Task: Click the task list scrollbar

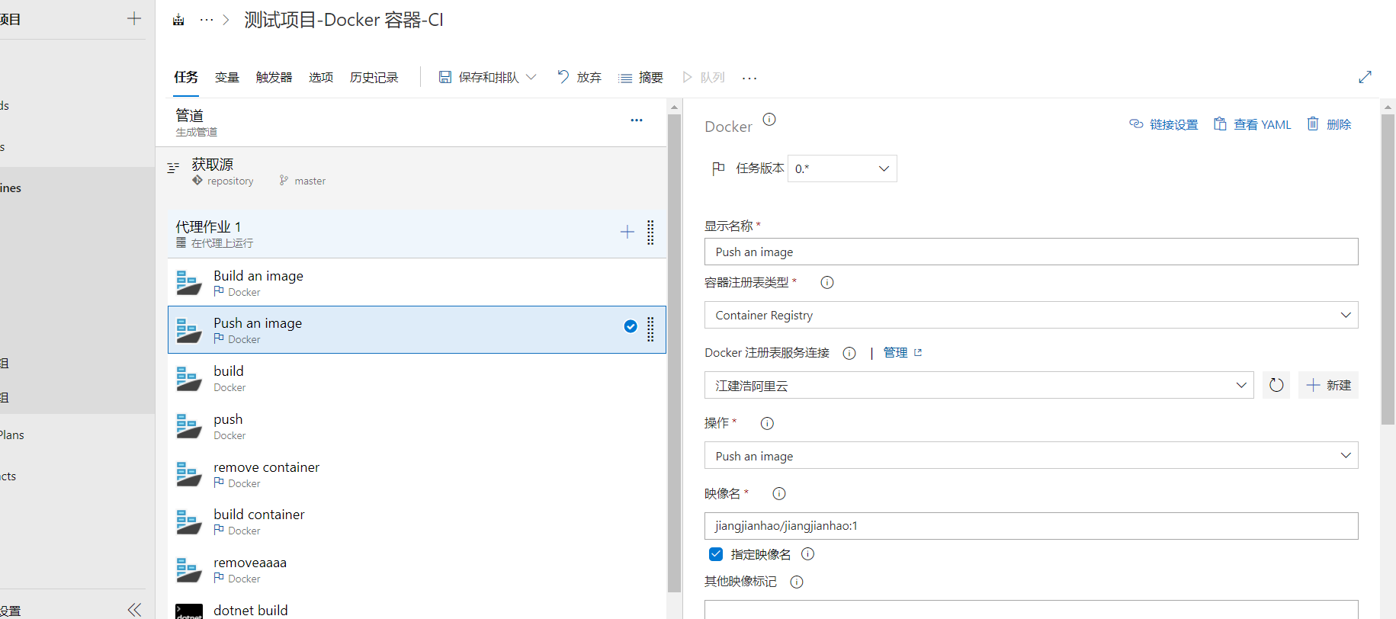Action: [x=674, y=352]
